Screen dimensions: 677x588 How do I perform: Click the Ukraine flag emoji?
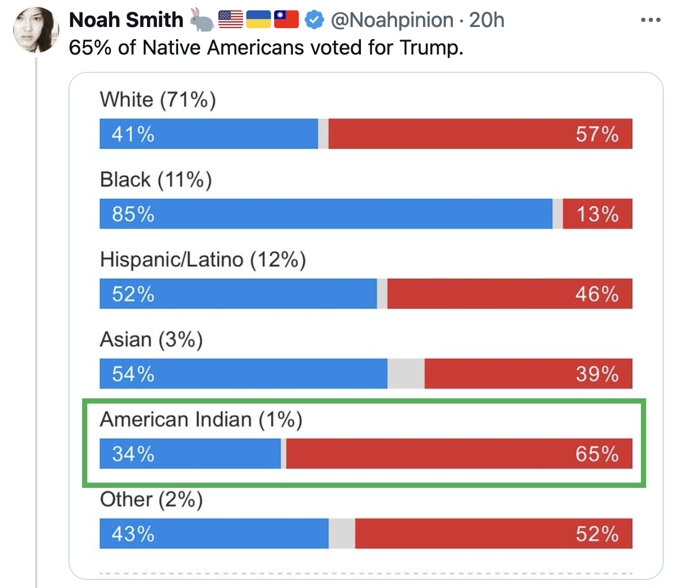tap(258, 20)
